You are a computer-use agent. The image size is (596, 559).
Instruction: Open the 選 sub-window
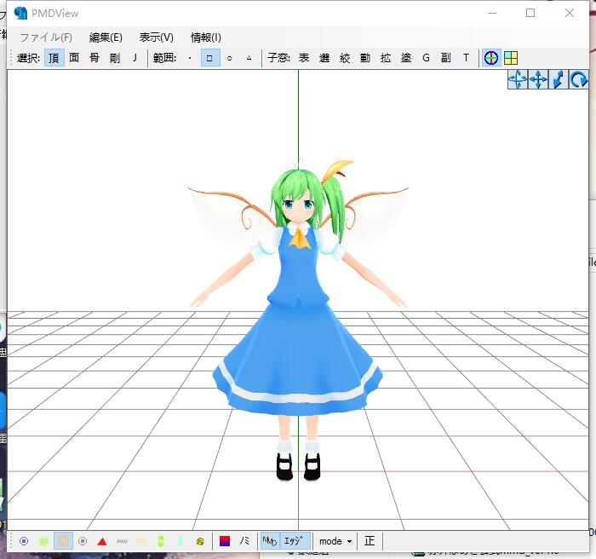pyautogui.click(x=324, y=58)
